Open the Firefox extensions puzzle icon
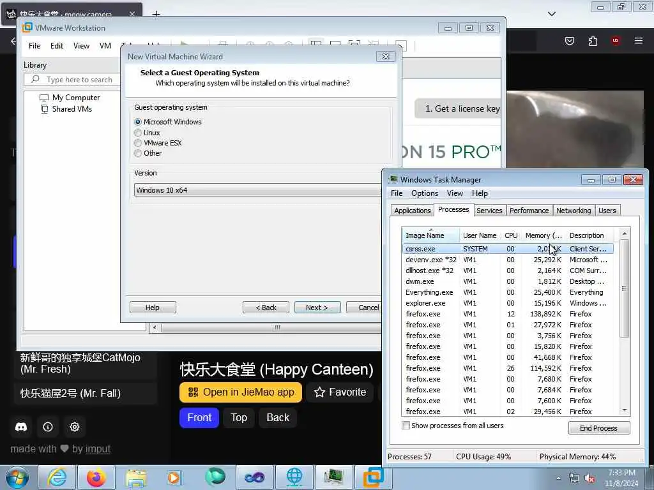The height and width of the screenshot is (490, 654). pos(593,41)
